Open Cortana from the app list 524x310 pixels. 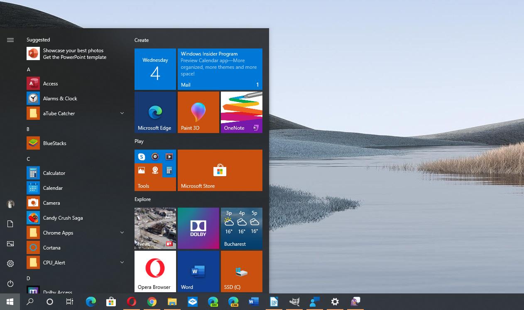tap(75, 248)
